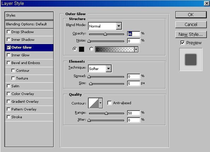
Task: Select the gradient radio button
Action: click(x=91, y=49)
